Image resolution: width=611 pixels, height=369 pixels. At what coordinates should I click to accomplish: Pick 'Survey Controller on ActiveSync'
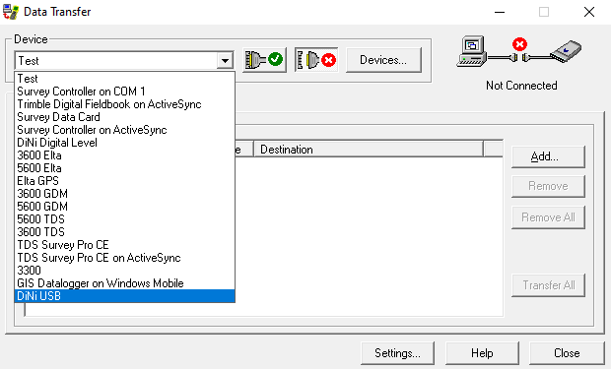pyautogui.click(x=125, y=130)
